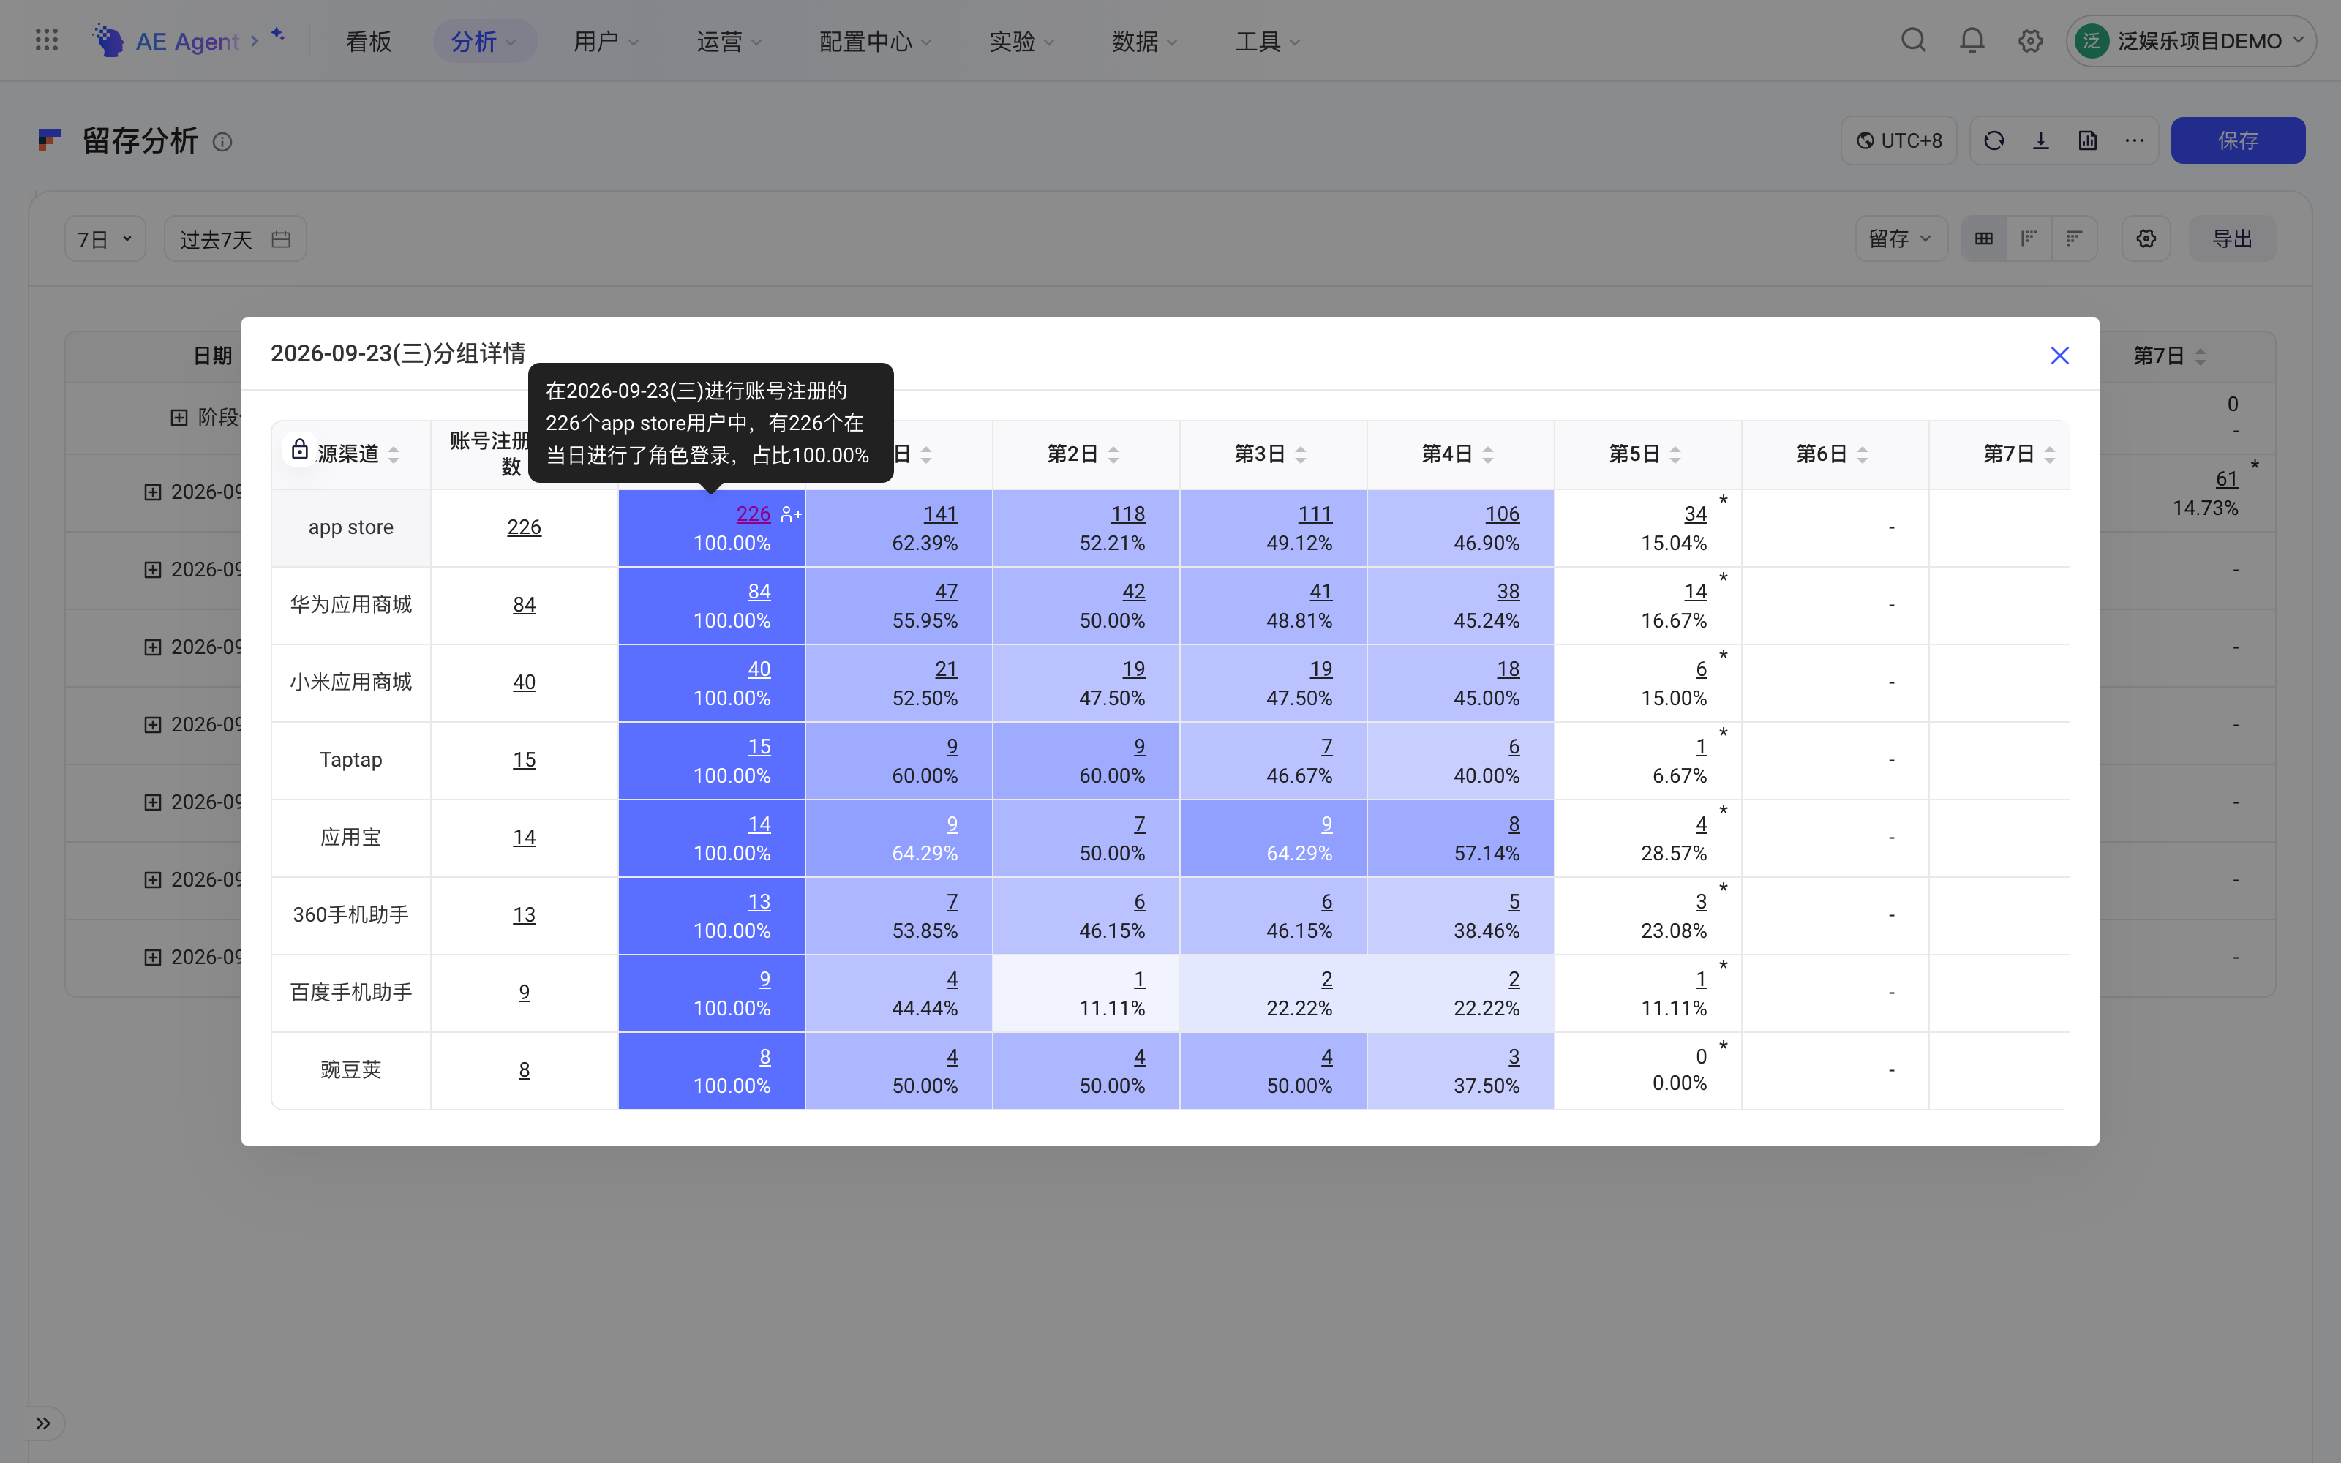Open the notifications bell icon
2341x1463 pixels.
click(x=1972, y=41)
